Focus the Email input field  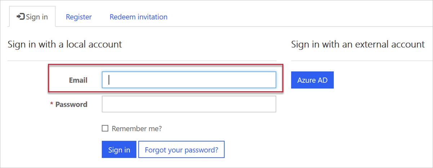189,80
